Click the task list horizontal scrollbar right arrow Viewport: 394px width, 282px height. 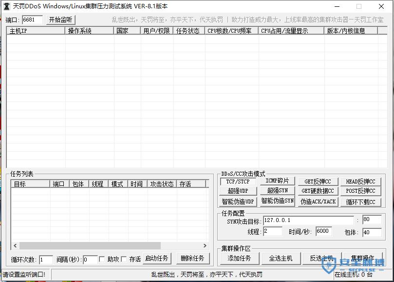[x=205, y=246]
